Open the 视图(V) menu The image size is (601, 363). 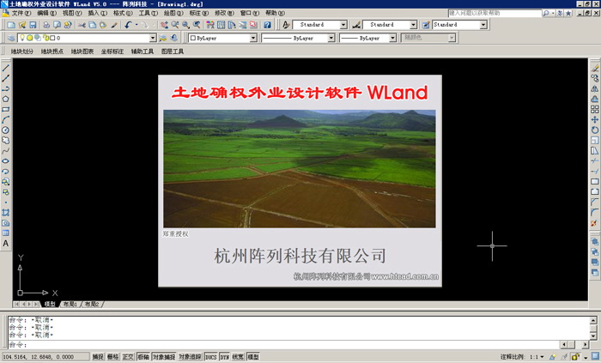click(72, 13)
